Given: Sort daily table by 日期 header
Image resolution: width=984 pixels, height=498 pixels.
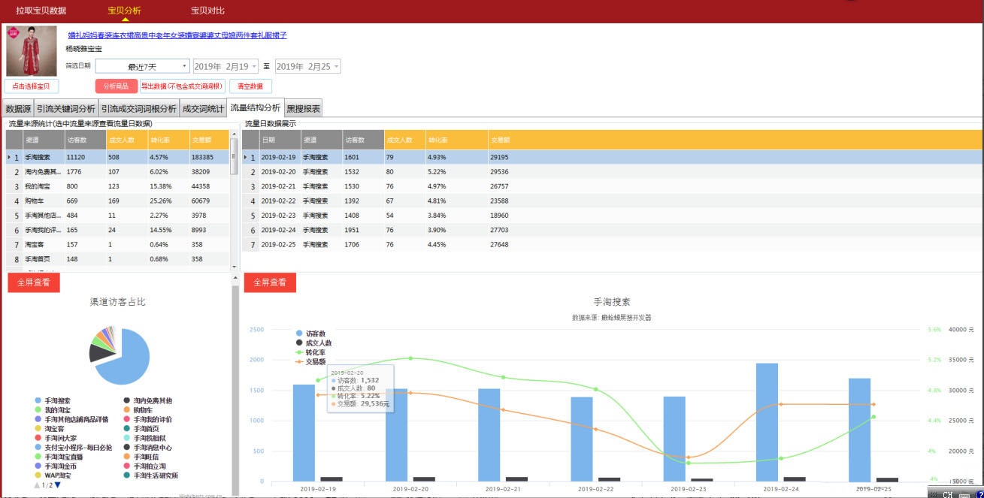Looking at the screenshot, I should point(280,140).
